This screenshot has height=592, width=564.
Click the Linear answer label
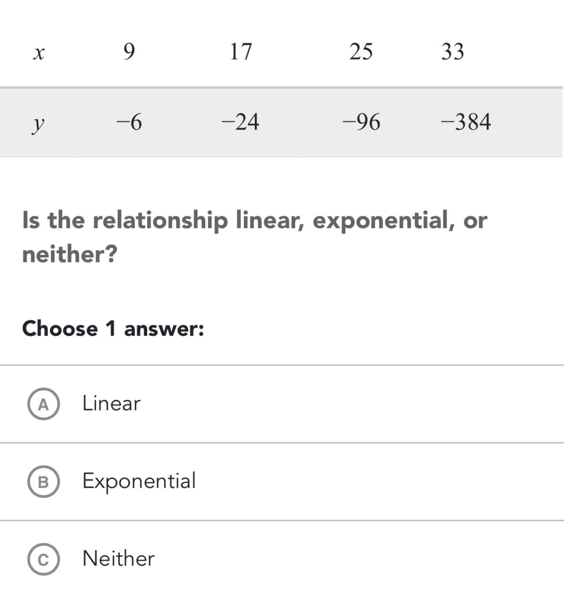(111, 403)
